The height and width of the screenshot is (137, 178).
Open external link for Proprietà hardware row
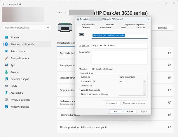click(169, 115)
